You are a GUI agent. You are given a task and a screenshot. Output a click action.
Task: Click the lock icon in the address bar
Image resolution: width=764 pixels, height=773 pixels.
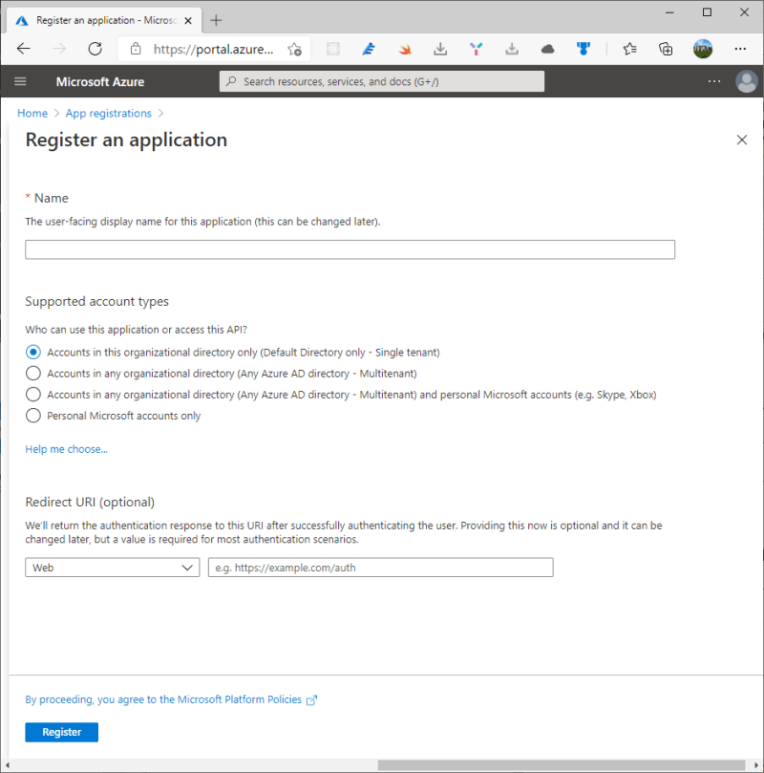tap(136, 49)
